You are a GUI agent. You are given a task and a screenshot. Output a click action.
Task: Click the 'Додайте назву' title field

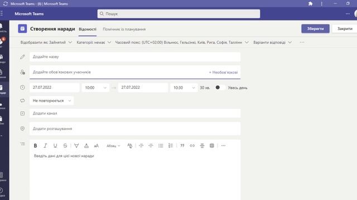pos(135,57)
